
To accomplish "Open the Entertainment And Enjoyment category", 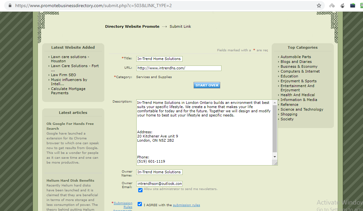I will [x=297, y=88].
